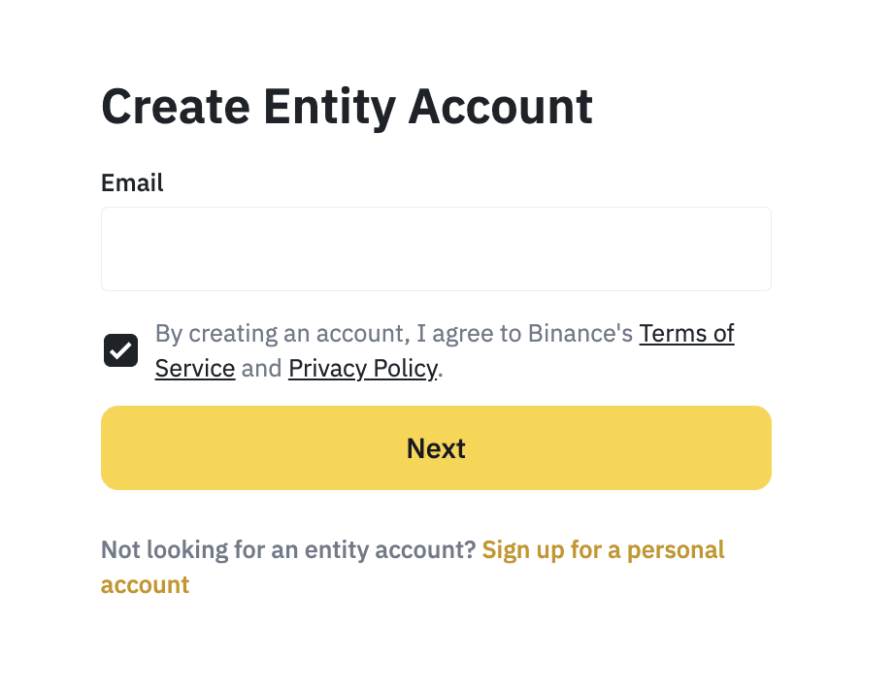Open the Privacy Policy page

click(x=361, y=368)
